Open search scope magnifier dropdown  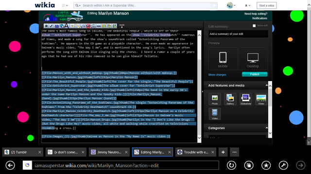coord(78,5)
